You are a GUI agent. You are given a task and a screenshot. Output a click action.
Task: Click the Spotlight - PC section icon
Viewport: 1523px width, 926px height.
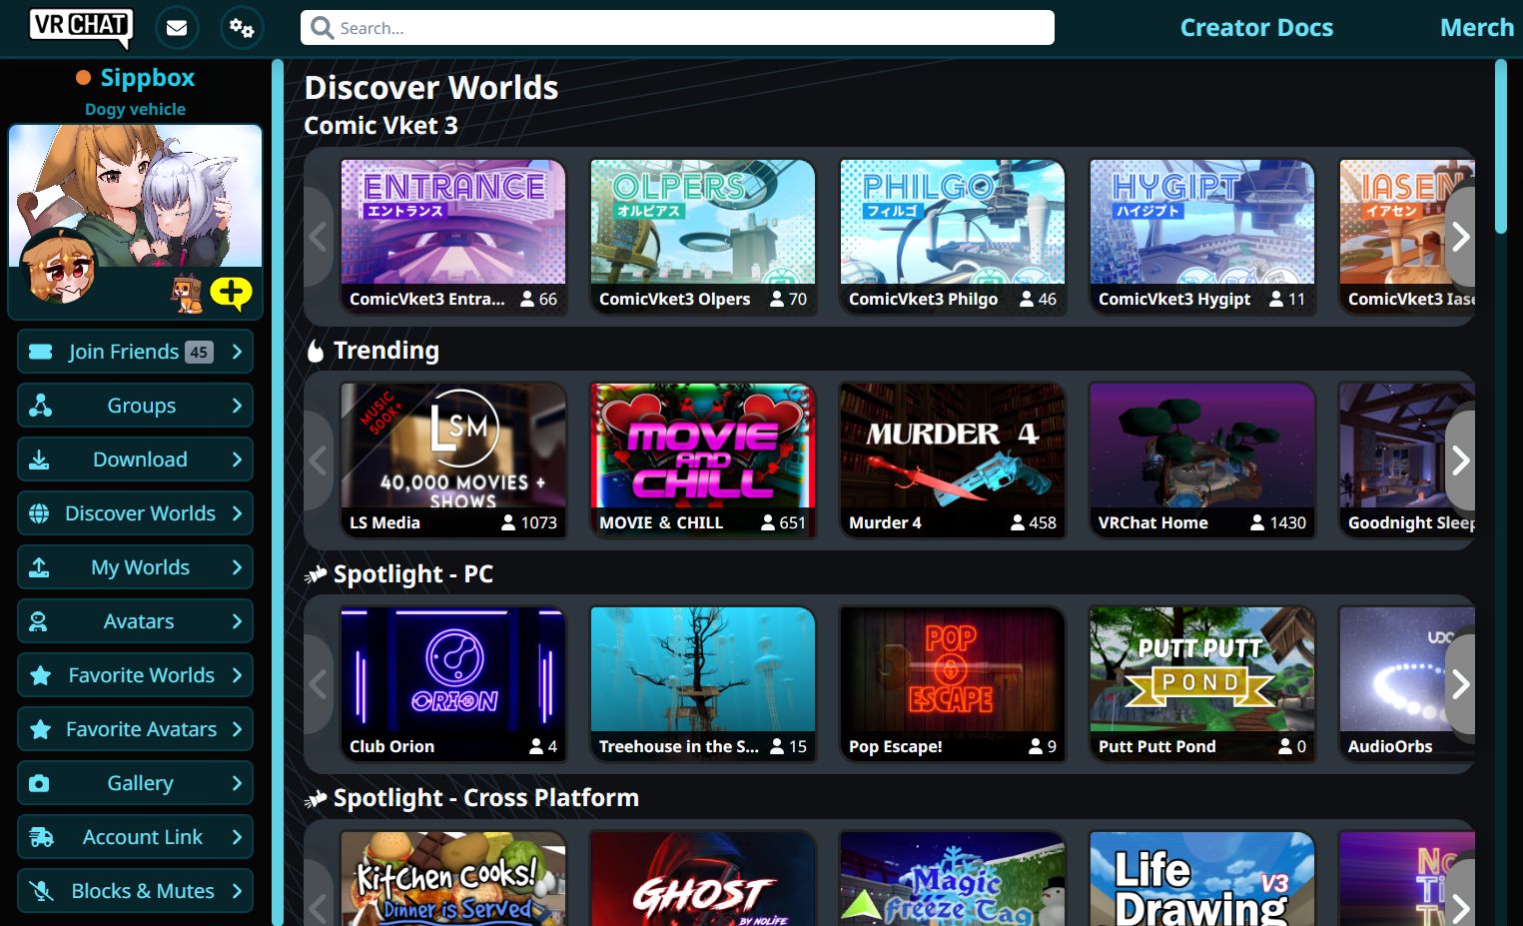(316, 574)
